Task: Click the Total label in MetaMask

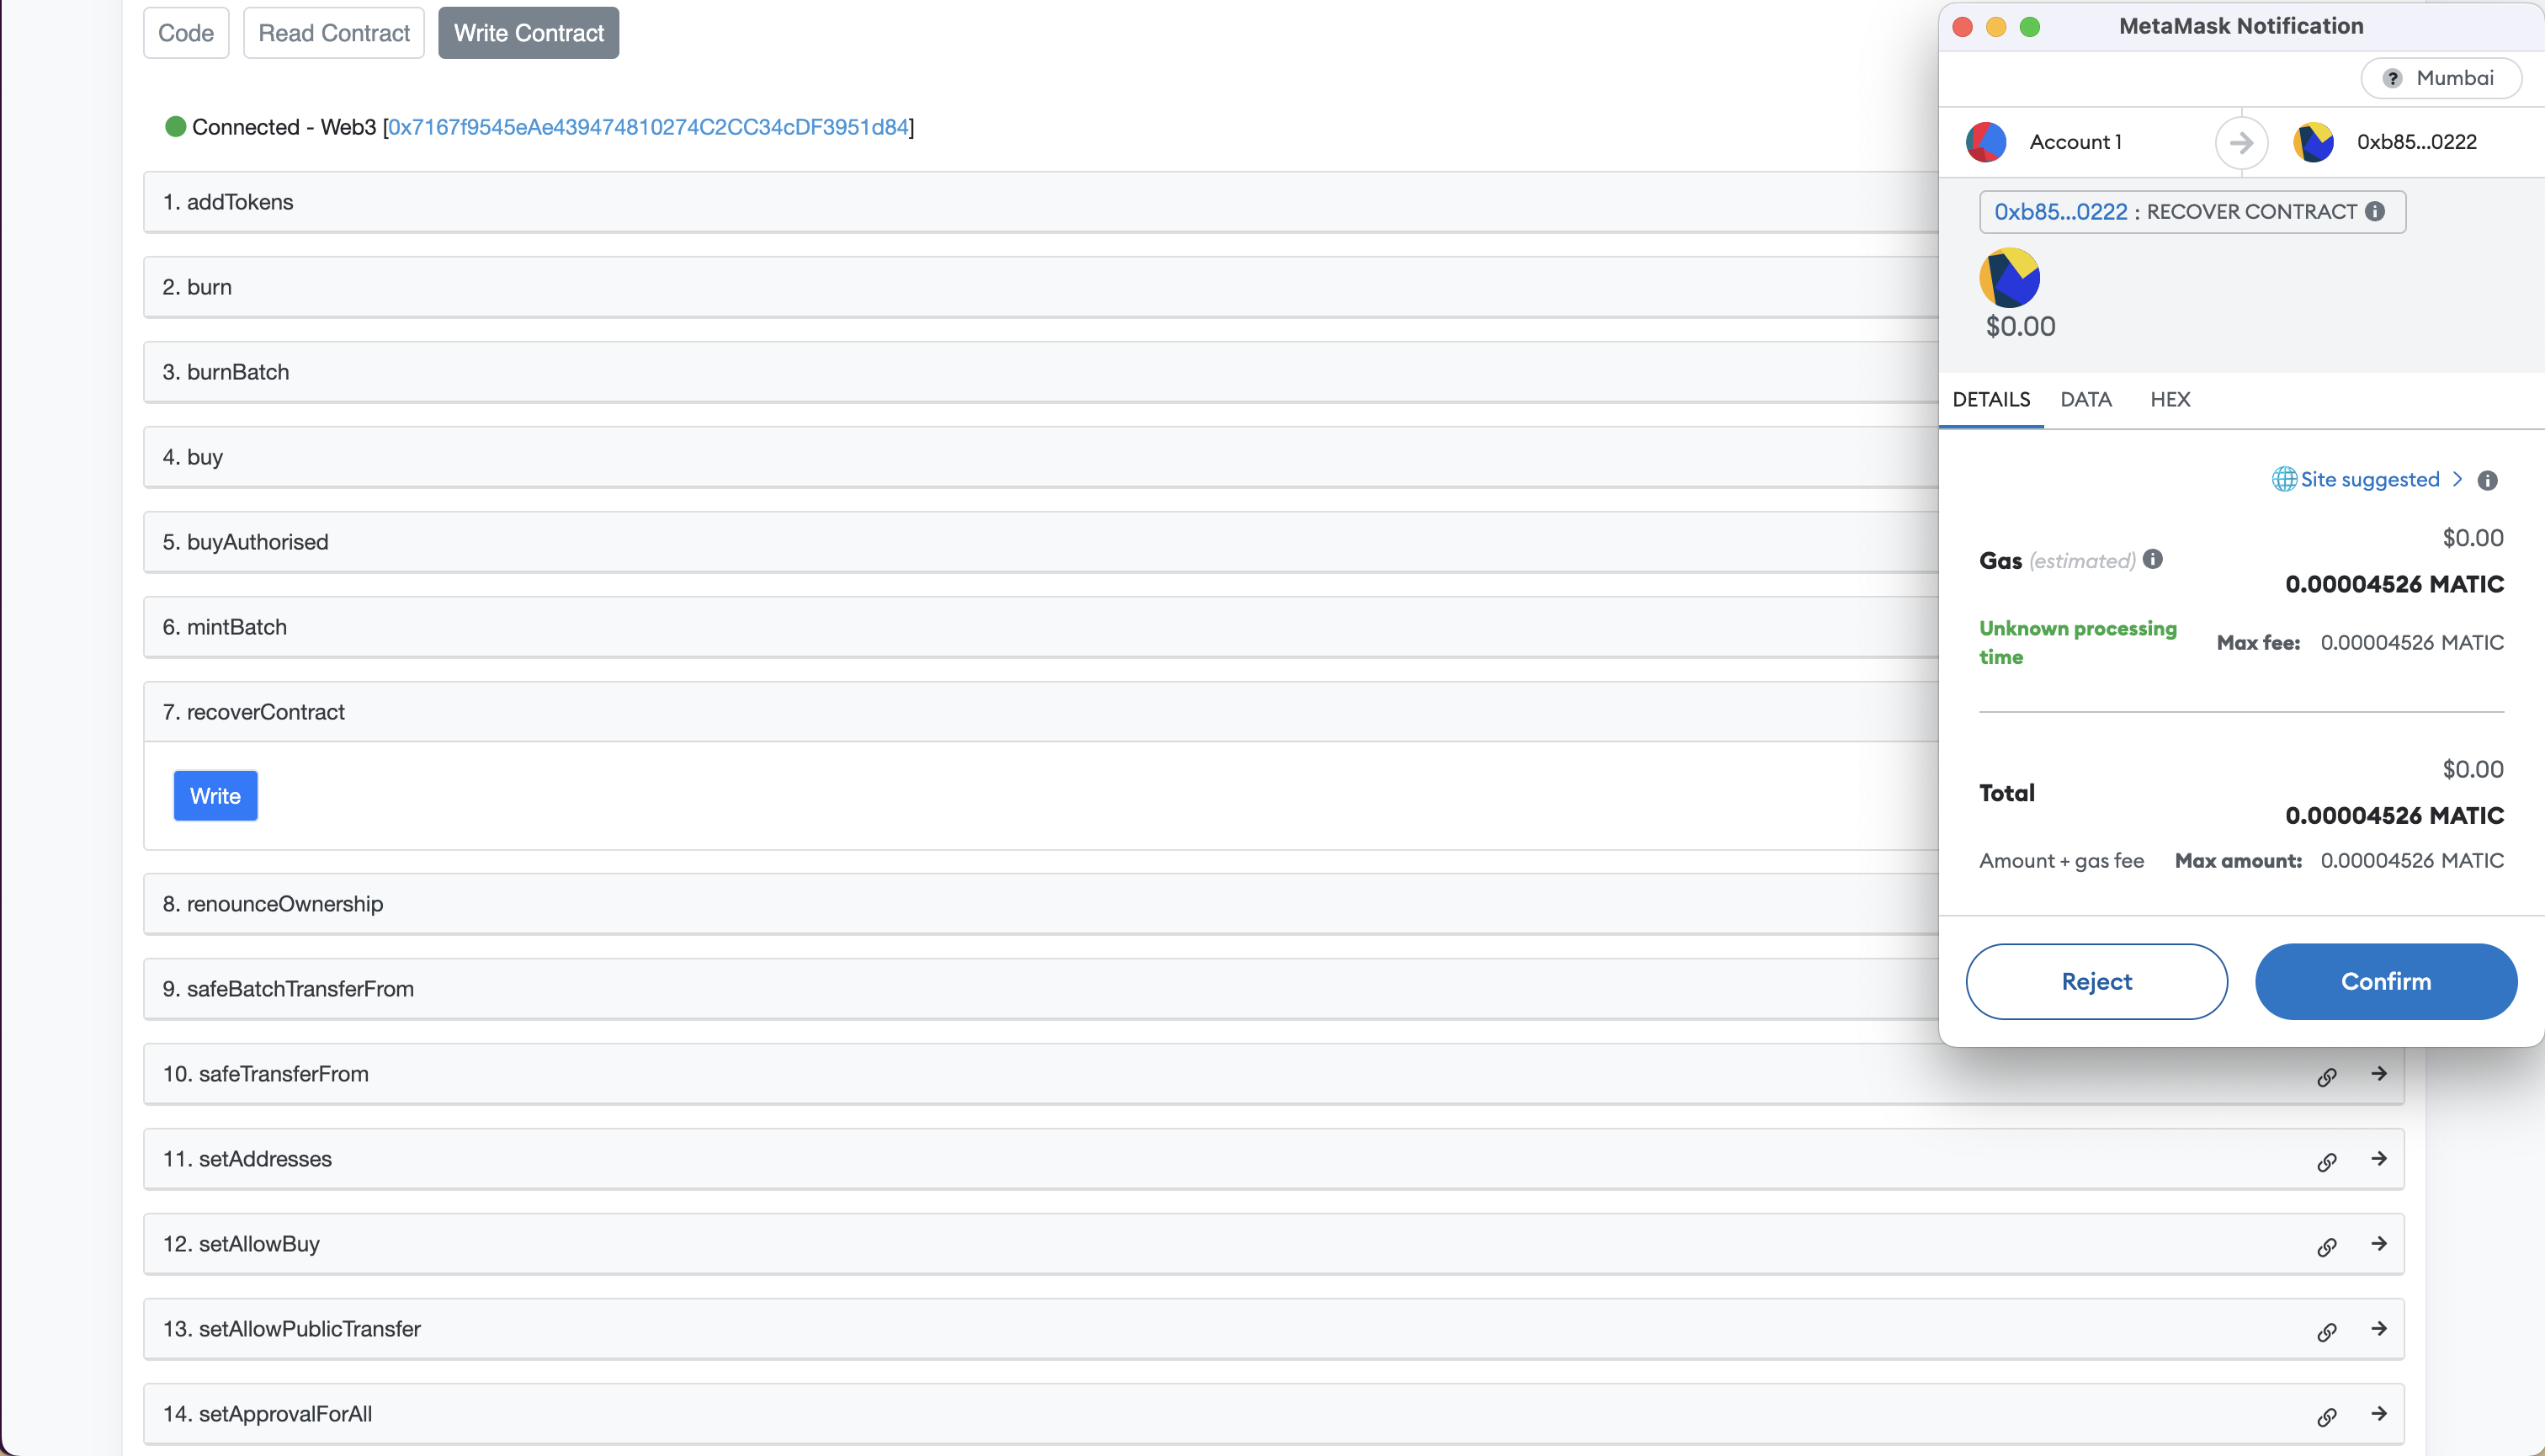Action: [2006, 793]
